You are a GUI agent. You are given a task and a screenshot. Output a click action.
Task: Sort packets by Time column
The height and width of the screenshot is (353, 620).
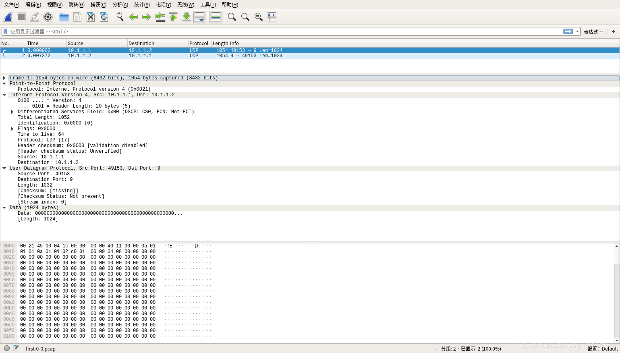[46, 43]
